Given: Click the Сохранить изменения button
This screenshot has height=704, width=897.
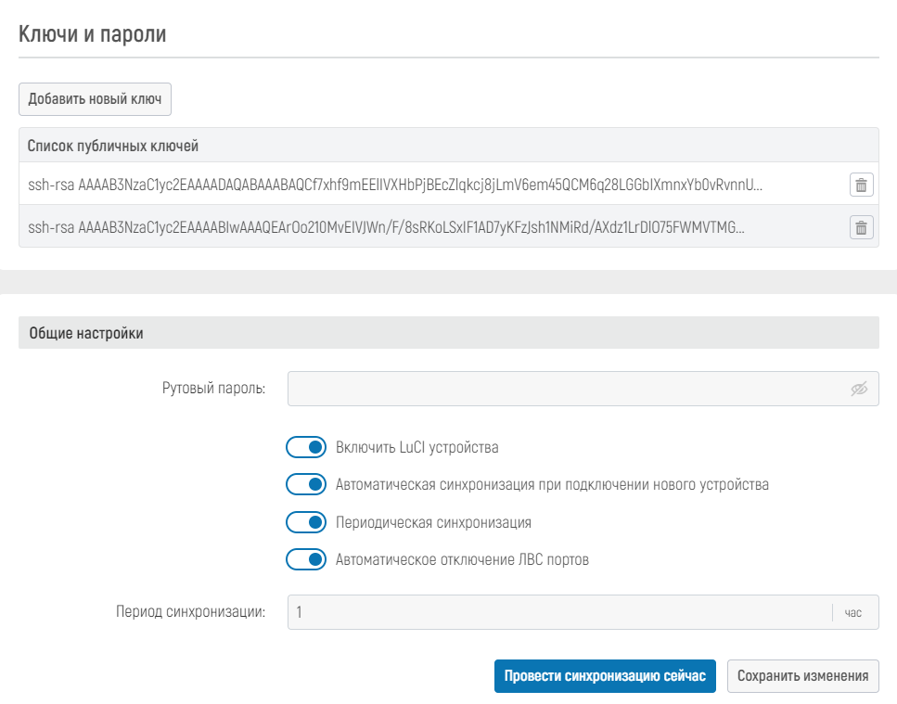Looking at the screenshot, I should (802, 676).
